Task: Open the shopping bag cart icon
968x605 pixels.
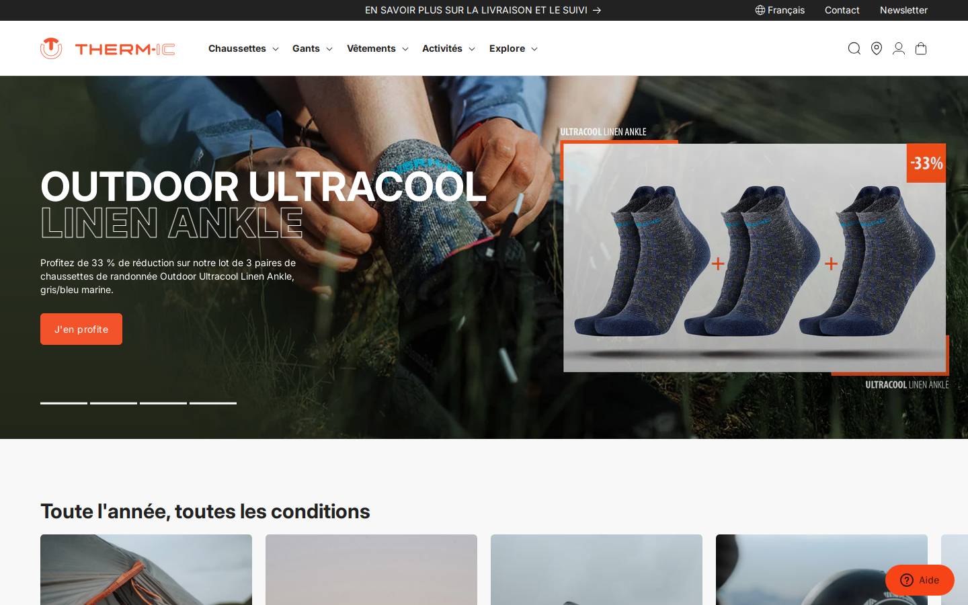Action: pos(921,48)
